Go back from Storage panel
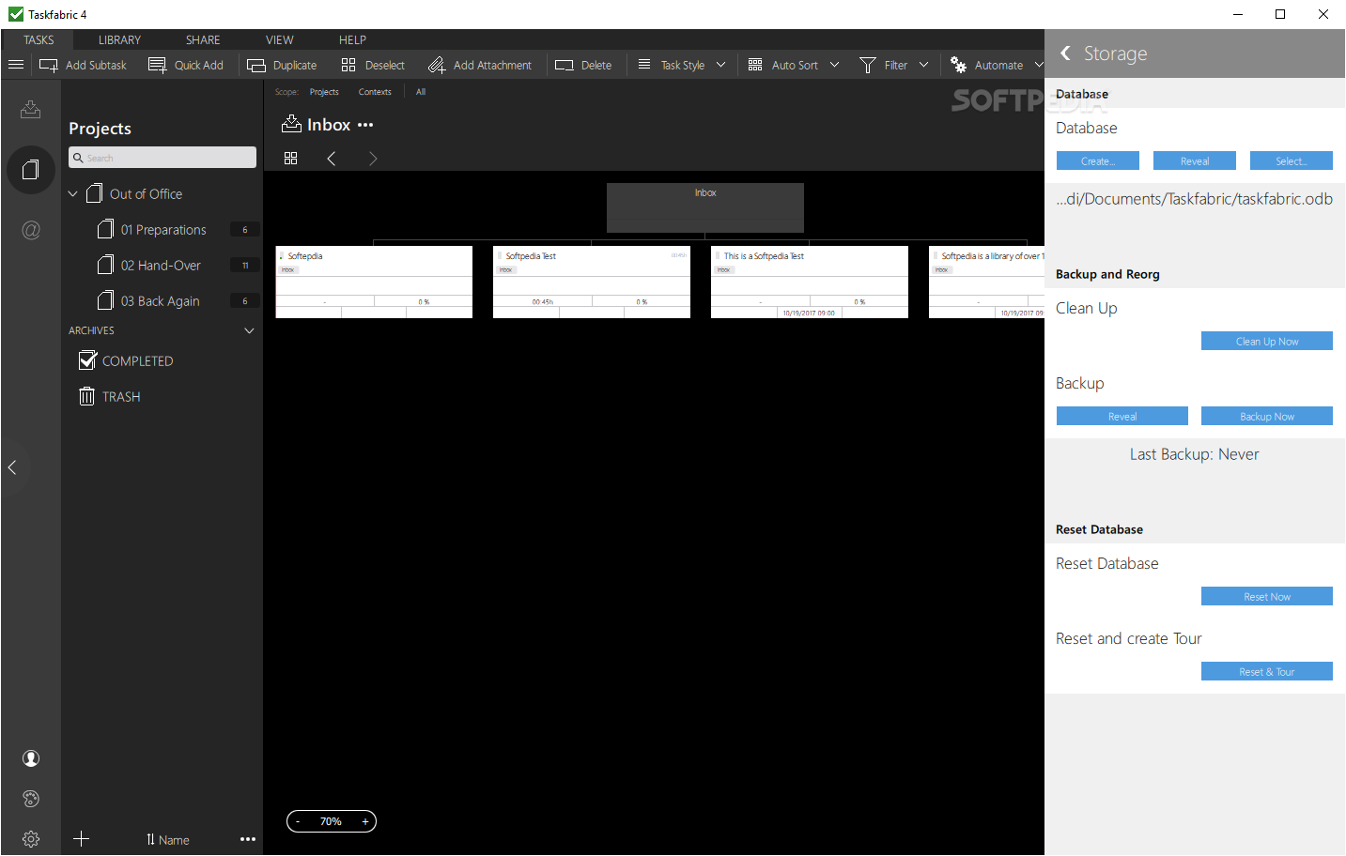The image size is (1346, 856). [x=1065, y=53]
